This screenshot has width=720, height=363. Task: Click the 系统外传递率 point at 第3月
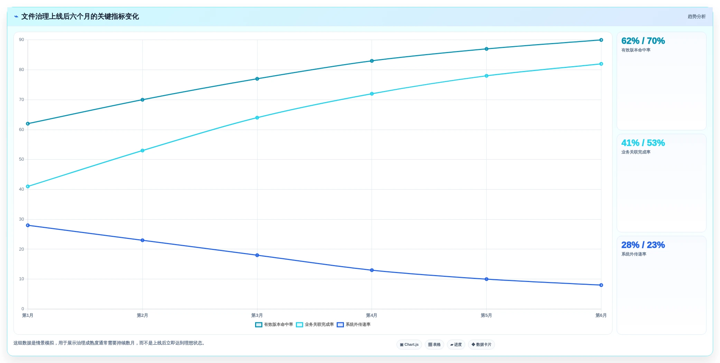[257, 255]
